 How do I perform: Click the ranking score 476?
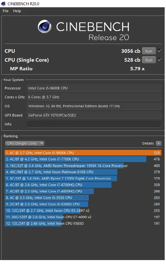pyautogui.click(x=157, y=159)
